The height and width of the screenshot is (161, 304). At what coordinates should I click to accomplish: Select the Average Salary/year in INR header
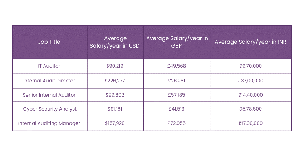click(250, 42)
